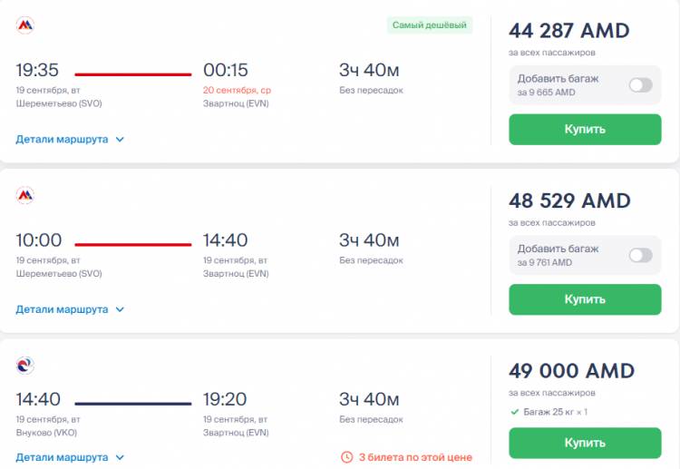
Task: Expand route details for 14:40 Vnukovo flight
Action: (70, 457)
